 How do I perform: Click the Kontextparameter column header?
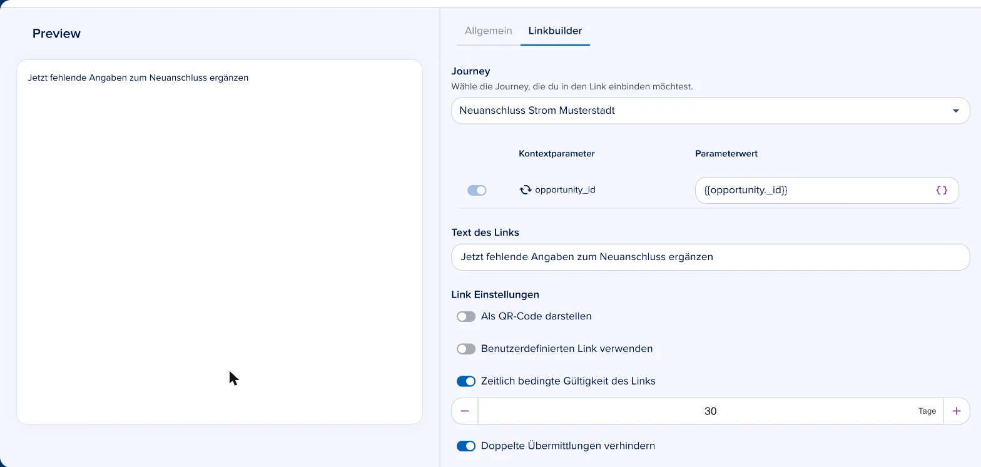(557, 154)
